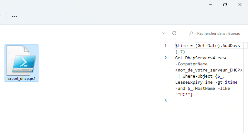Viewport: 248px width, 133px height.
Task: Click the <nom_de_votre_serveur_DHCP> placeholder text
Action: tap(209, 70)
